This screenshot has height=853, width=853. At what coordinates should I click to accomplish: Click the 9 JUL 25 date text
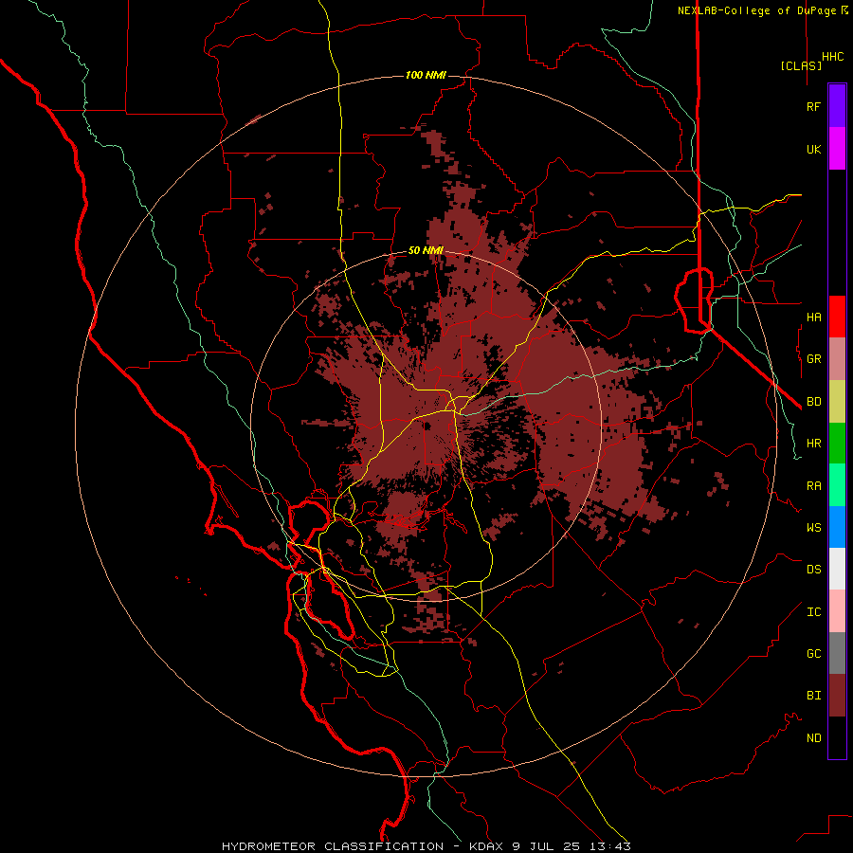tap(550, 846)
